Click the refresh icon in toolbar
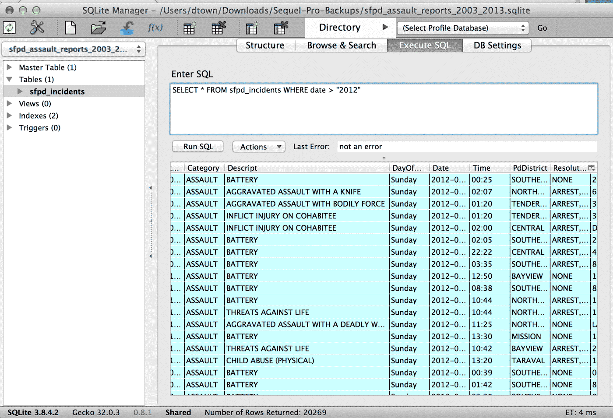 point(9,28)
